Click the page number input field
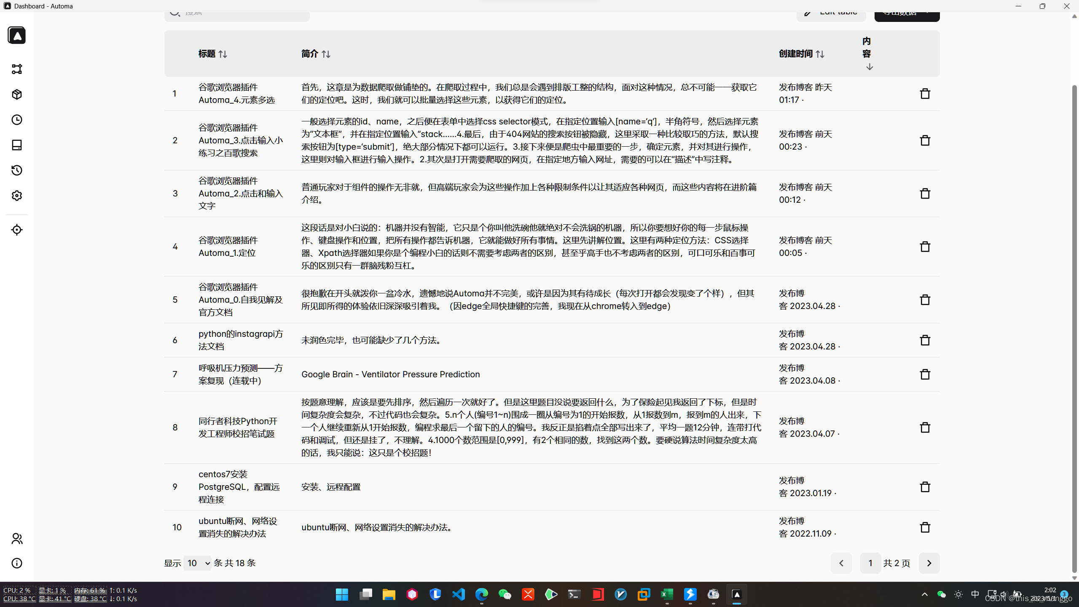The width and height of the screenshot is (1079, 607). coord(870,563)
